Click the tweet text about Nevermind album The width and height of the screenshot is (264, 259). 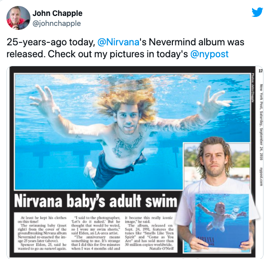(x=125, y=48)
